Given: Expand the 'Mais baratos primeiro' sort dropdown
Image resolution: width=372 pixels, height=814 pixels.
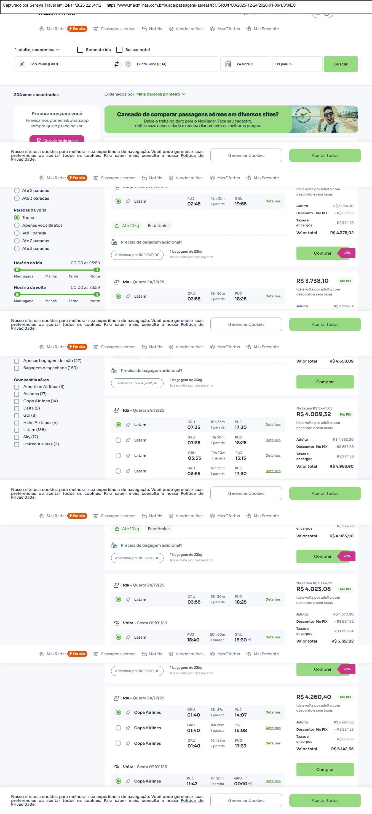Looking at the screenshot, I should click(161, 94).
